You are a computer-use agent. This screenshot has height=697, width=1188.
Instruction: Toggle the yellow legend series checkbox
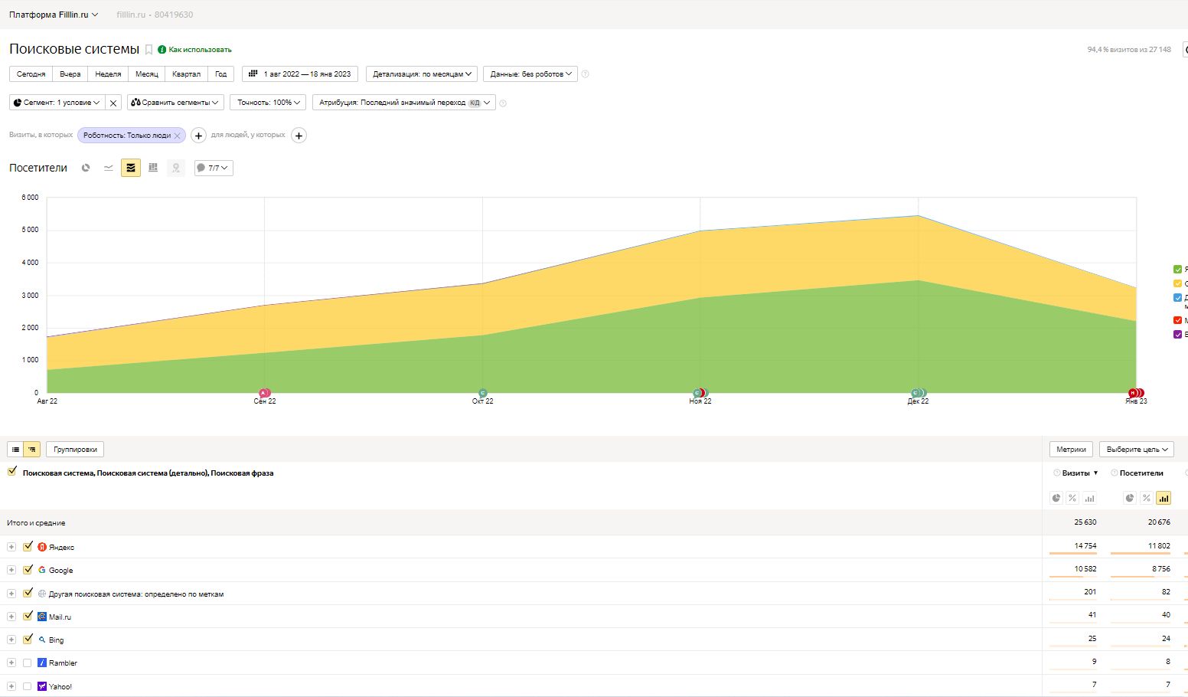pyautogui.click(x=1177, y=283)
